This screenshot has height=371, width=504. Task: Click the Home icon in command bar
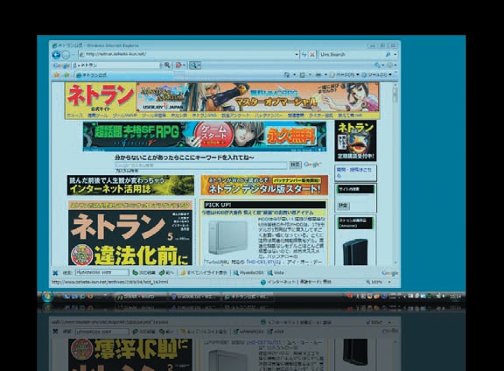point(287,74)
